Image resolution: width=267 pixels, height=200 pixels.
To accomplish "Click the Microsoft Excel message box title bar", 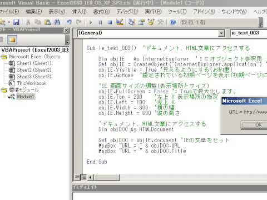I will (x=244, y=101).
